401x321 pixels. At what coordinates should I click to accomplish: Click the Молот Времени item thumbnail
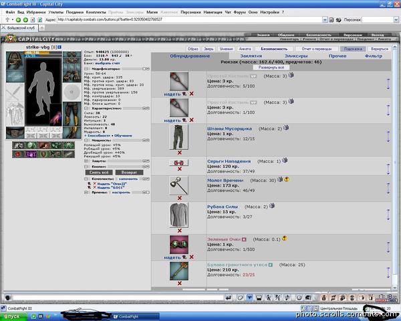pos(178,186)
